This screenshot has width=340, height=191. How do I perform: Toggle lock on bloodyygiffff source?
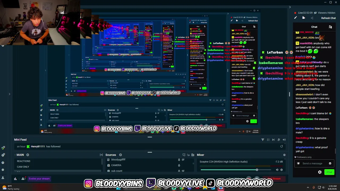pyautogui.click(x=179, y=160)
